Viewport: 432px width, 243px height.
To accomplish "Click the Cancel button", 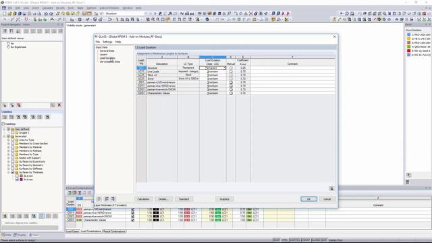I will 327,199.
